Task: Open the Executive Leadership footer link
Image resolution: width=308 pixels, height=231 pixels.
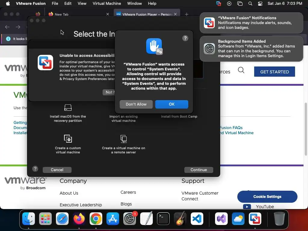Action: pos(81,205)
